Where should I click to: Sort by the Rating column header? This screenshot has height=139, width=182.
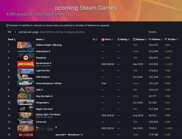[x=123, y=39]
